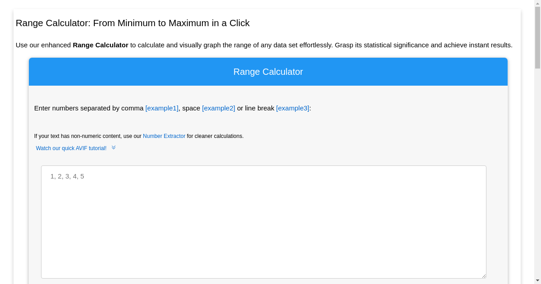Click the white page background area
541x284 pixels.
click(x=270, y=7)
